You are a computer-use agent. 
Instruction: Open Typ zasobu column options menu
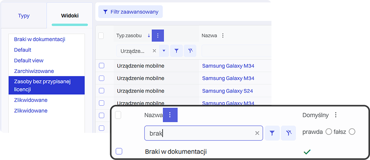click(x=158, y=36)
